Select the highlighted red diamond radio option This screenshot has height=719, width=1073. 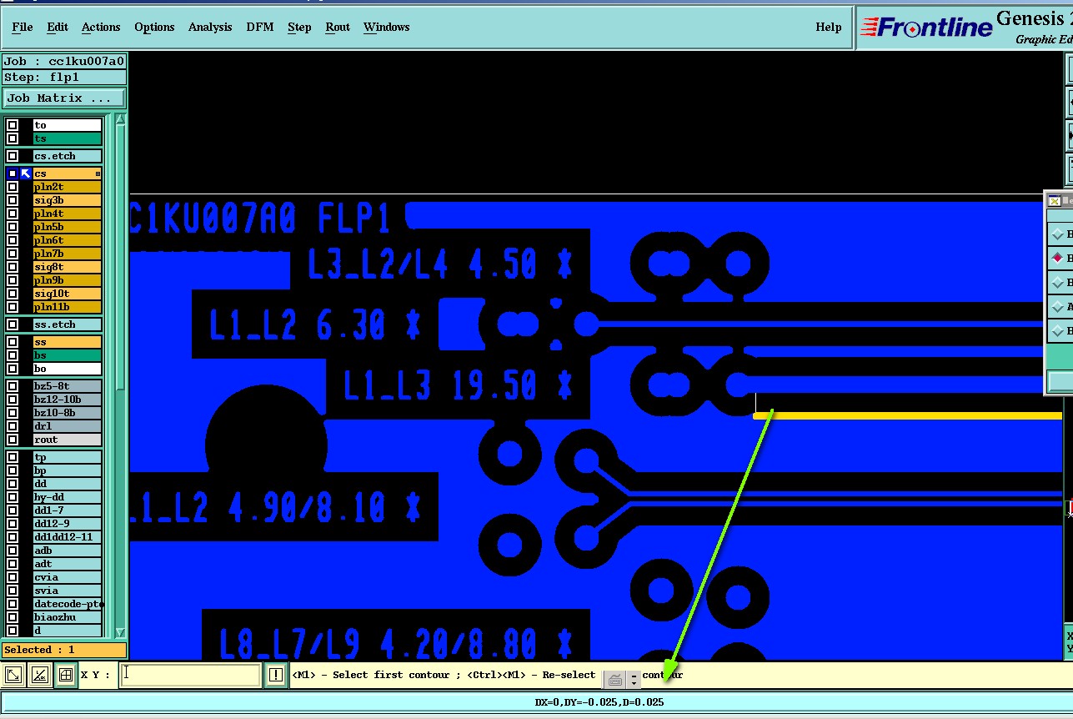click(1058, 259)
